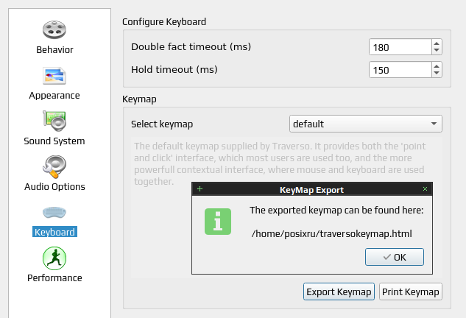Click the Export Keymap button
The height and width of the screenshot is (318, 466).
[339, 291]
